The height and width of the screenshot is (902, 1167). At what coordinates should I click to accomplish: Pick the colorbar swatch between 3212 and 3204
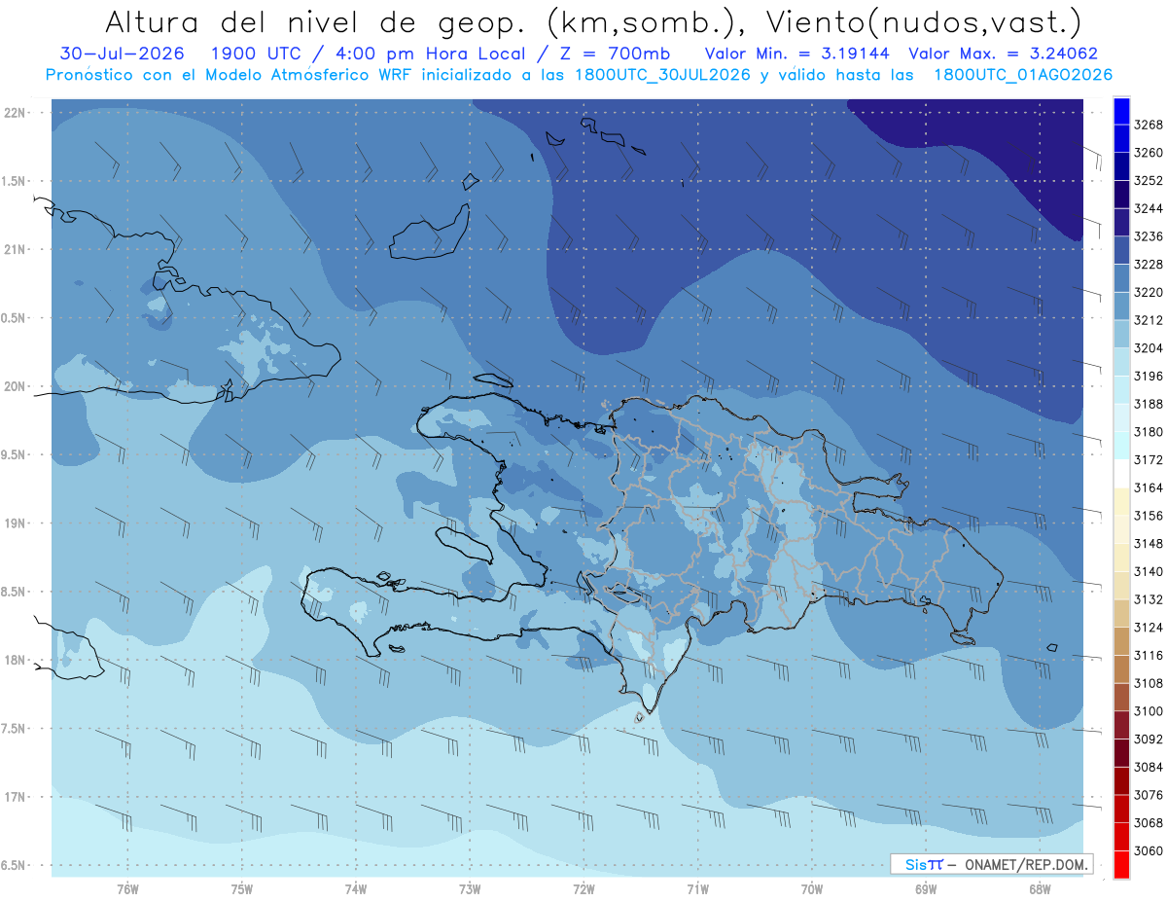coord(1121,335)
